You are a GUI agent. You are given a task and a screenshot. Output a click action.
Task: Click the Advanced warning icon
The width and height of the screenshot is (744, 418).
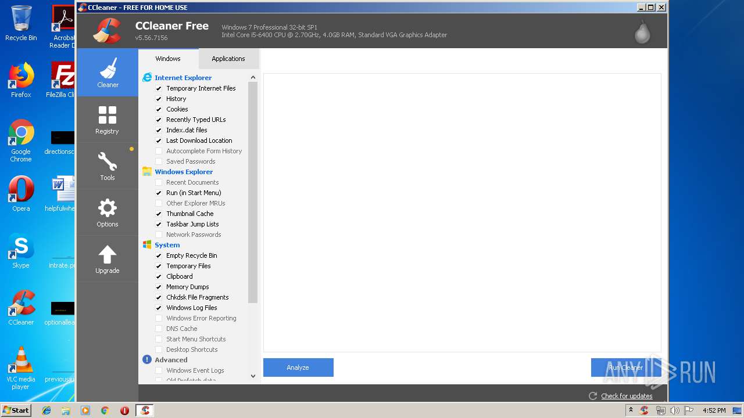coord(147,360)
